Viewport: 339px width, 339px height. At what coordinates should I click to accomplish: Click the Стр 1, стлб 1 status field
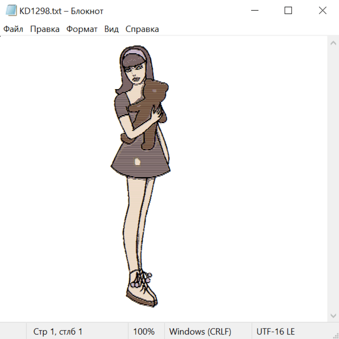58,331
